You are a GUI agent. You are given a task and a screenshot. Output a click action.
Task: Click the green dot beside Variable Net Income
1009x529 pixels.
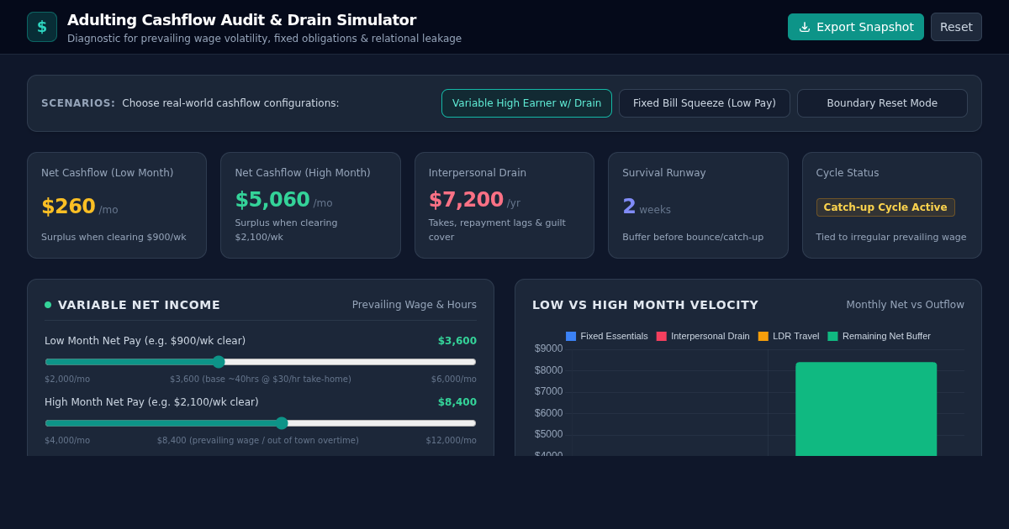pos(48,305)
